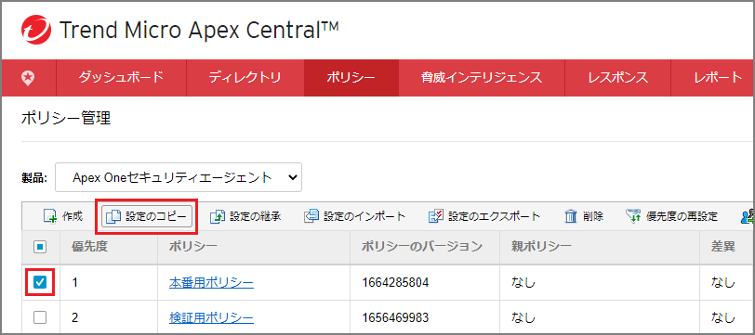This screenshot has height=335, width=755.
Task: Click the 削除 trash can icon
Action: tap(571, 217)
